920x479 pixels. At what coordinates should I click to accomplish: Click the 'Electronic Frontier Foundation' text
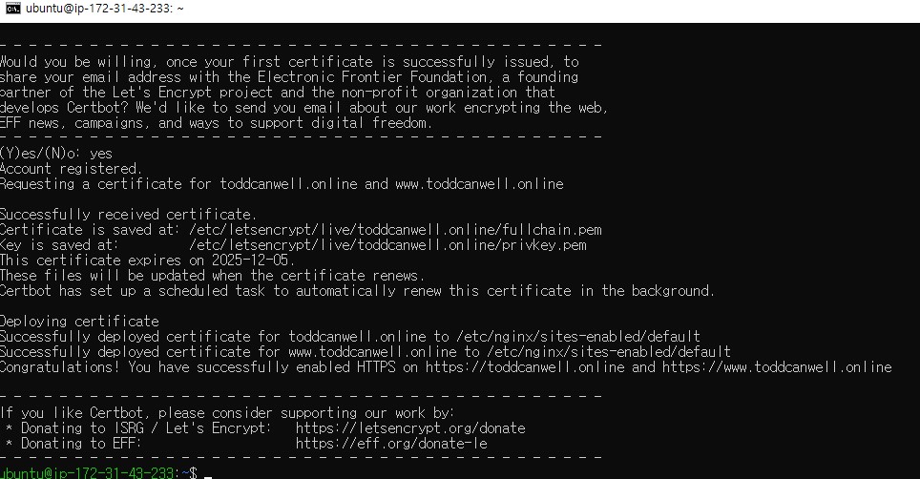tap(372, 77)
